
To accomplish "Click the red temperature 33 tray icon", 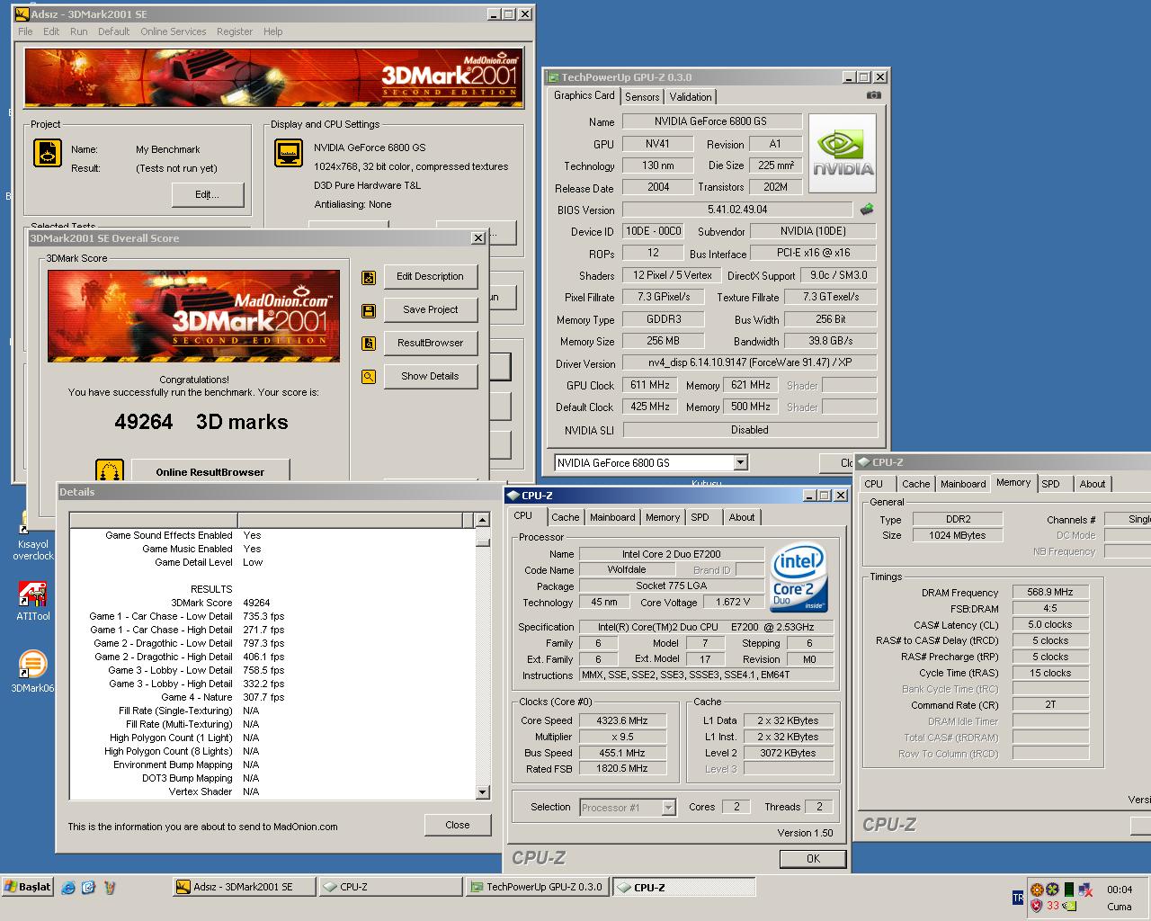I will tap(1053, 906).
